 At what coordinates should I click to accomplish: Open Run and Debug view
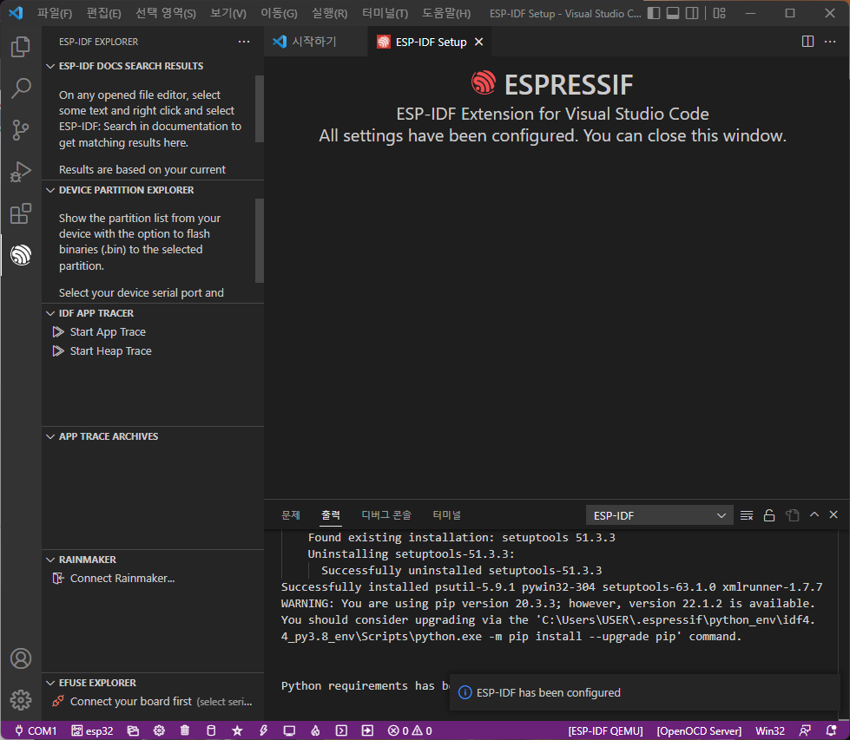[x=21, y=172]
